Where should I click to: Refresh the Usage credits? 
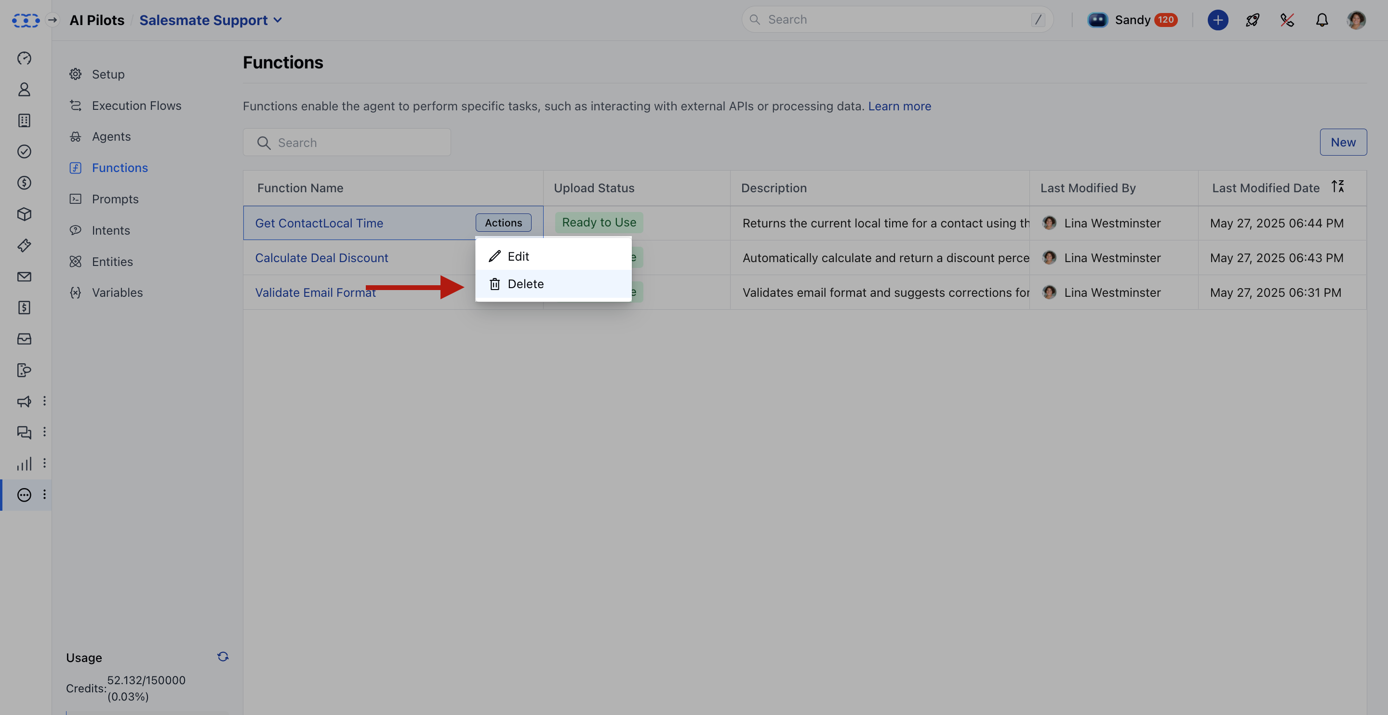point(223,656)
